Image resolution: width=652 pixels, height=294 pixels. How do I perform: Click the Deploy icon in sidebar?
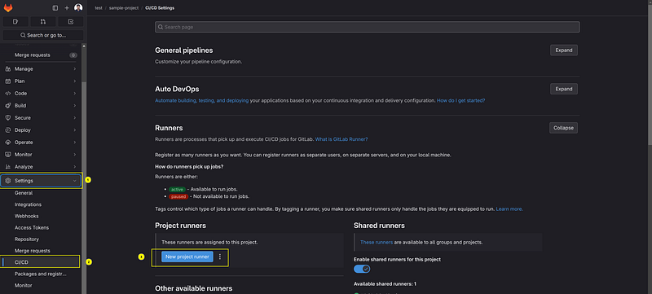[7, 130]
